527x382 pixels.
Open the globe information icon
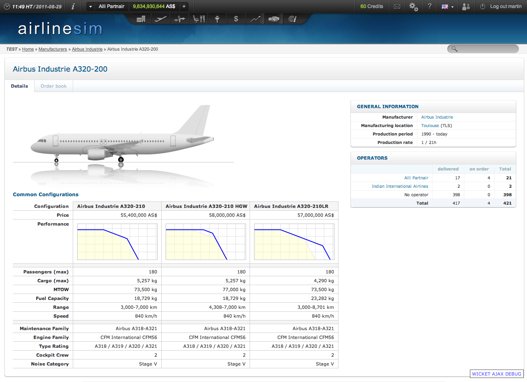pos(293,19)
